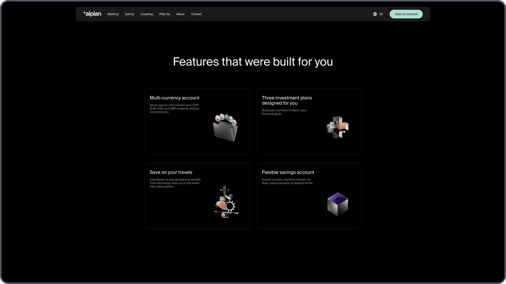Viewport: 506px width, 284px height.
Task: Open the Saving menu
Action: click(x=129, y=14)
